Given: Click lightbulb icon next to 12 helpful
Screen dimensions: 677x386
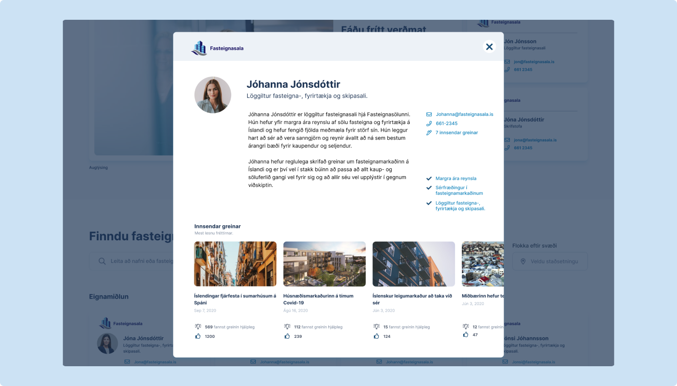Looking at the screenshot, I should point(466,327).
